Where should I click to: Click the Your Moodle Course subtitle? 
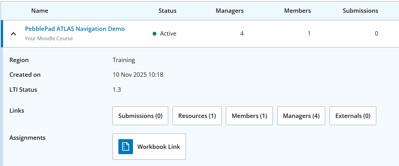(49, 38)
